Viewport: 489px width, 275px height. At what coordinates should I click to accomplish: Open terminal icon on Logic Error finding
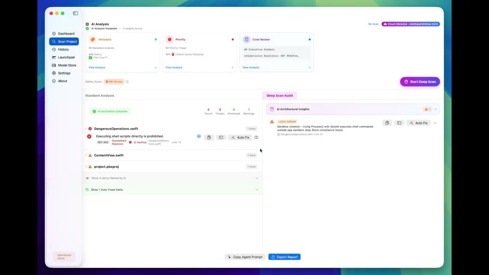tap(399, 123)
